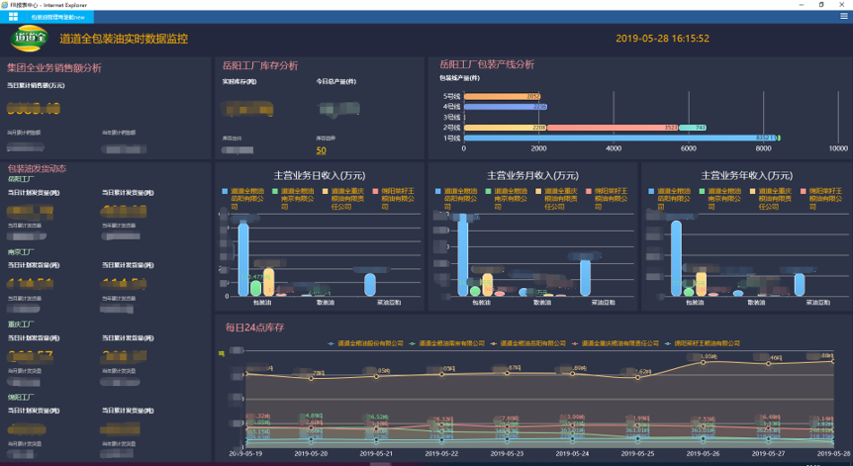
Task: Toggle green legend in monthly income chart
Action: point(490,190)
